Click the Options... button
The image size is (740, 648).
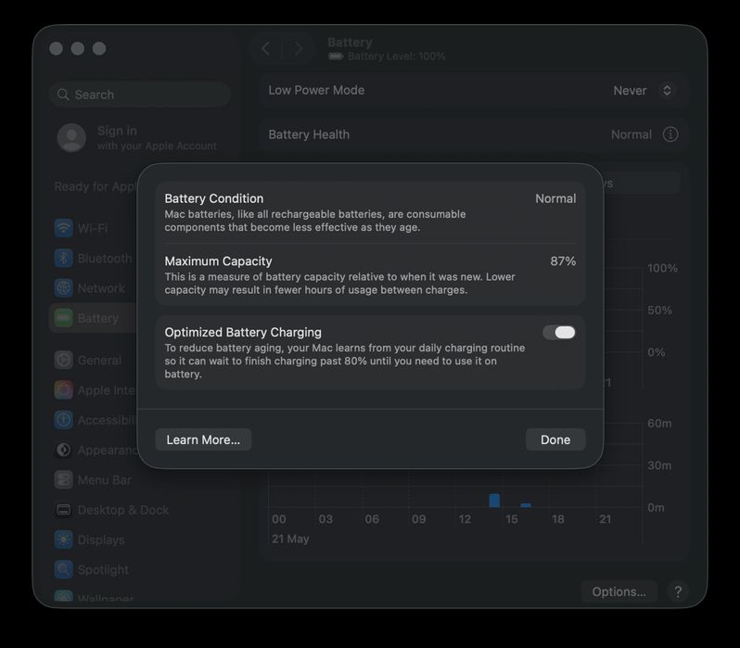(x=619, y=591)
